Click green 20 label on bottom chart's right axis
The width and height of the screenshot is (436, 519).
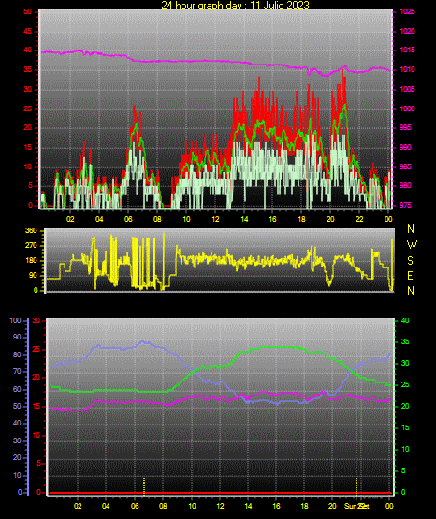pyautogui.click(x=405, y=406)
